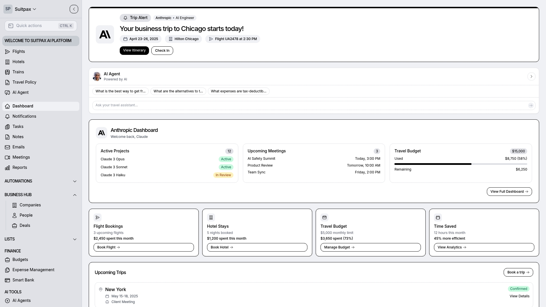Click the Smart Bank card icon
Viewport: 546px width, 307px height.
click(x=7, y=280)
